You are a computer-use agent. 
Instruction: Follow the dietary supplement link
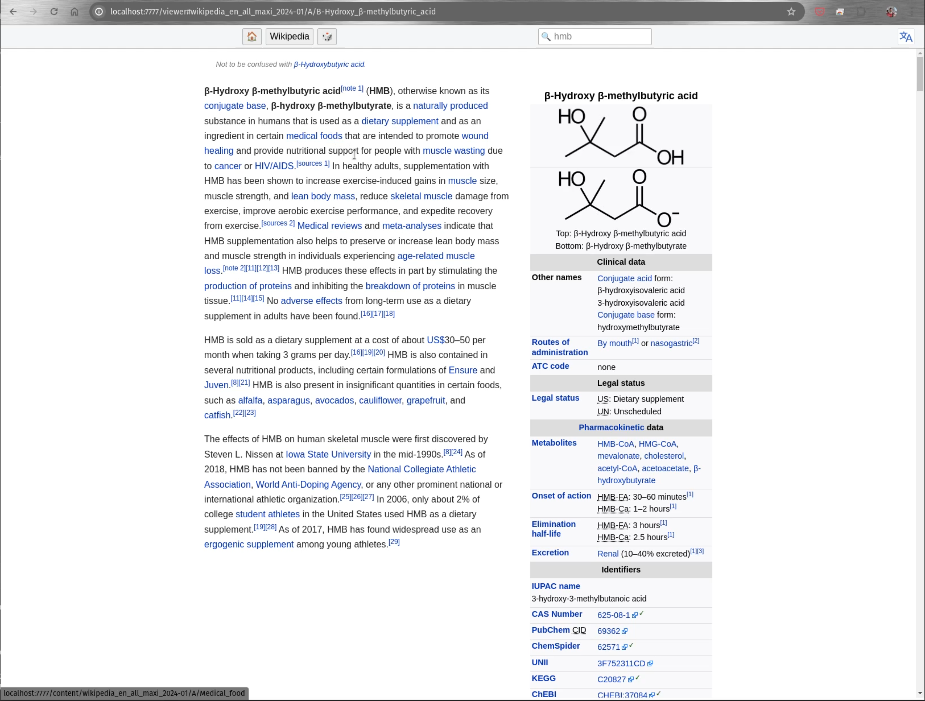coord(400,121)
